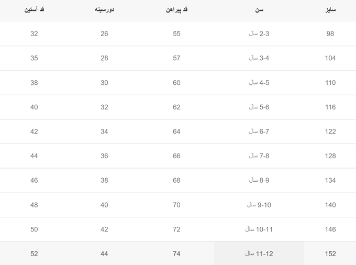The image size is (356, 265).
Task: Click shirt length value 55
Action: point(176,34)
